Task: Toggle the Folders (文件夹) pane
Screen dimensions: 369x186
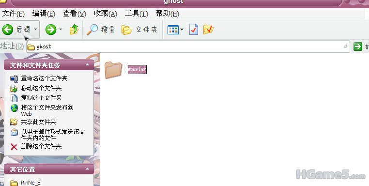Action: click(x=139, y=30)
